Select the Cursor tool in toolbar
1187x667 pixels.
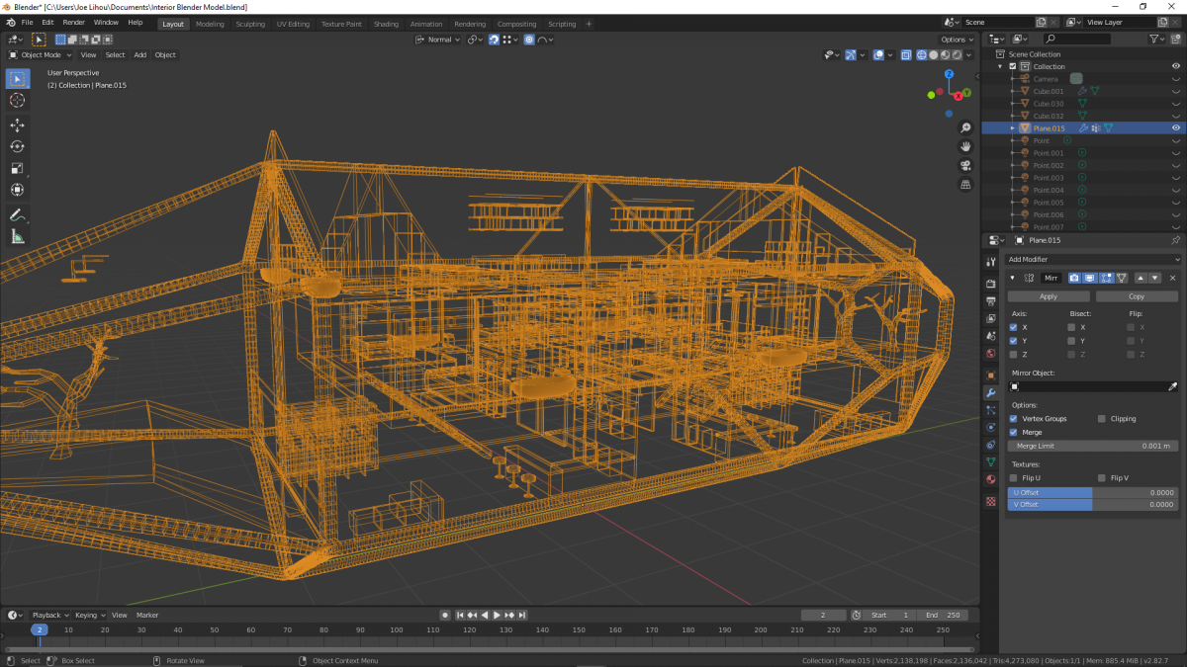click(17, 101)
